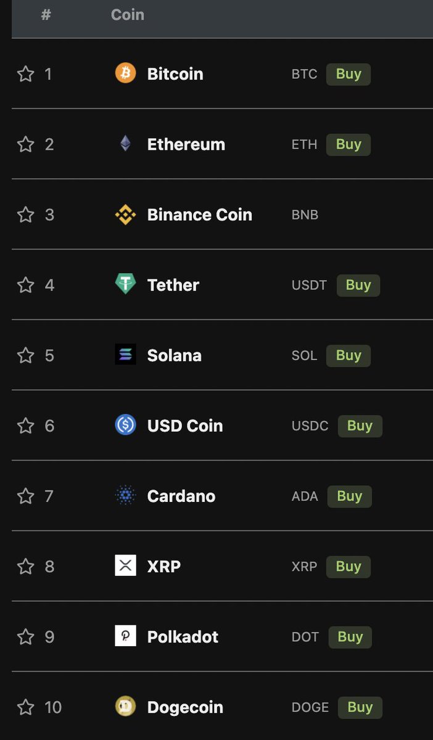Star Polkadot as a favorite
The height and width of the screenshot is (740, 433).
[x=25, y=636]
